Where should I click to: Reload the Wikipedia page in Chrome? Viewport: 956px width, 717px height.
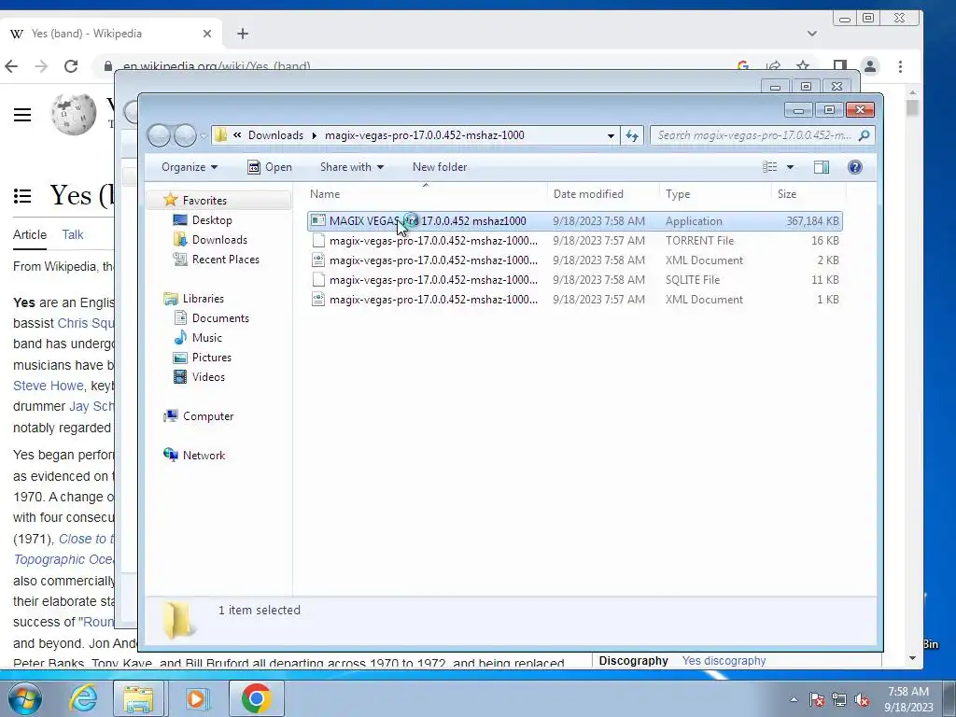[71, 66]
